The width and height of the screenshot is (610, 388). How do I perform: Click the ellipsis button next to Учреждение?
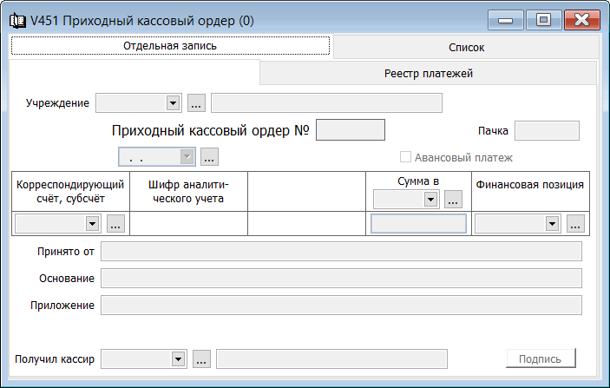pyautogui.click(x=196, y=104)
